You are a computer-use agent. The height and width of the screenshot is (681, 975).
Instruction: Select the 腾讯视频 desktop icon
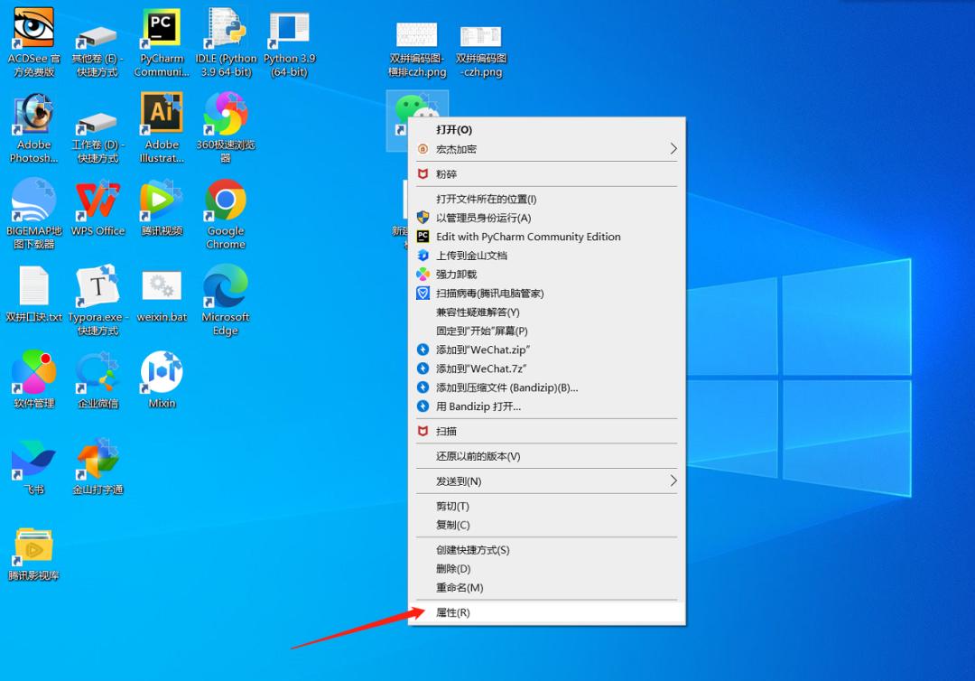pyautogui.click(x=162, y=200)
